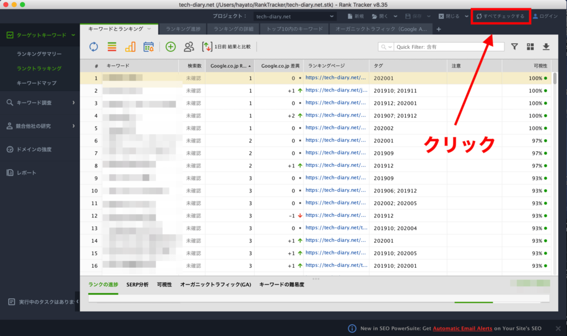Expand the 競合他社の研究 section arrow
Image resolution: width=567 pixels, height=336 pixels.
coord(74,126)
